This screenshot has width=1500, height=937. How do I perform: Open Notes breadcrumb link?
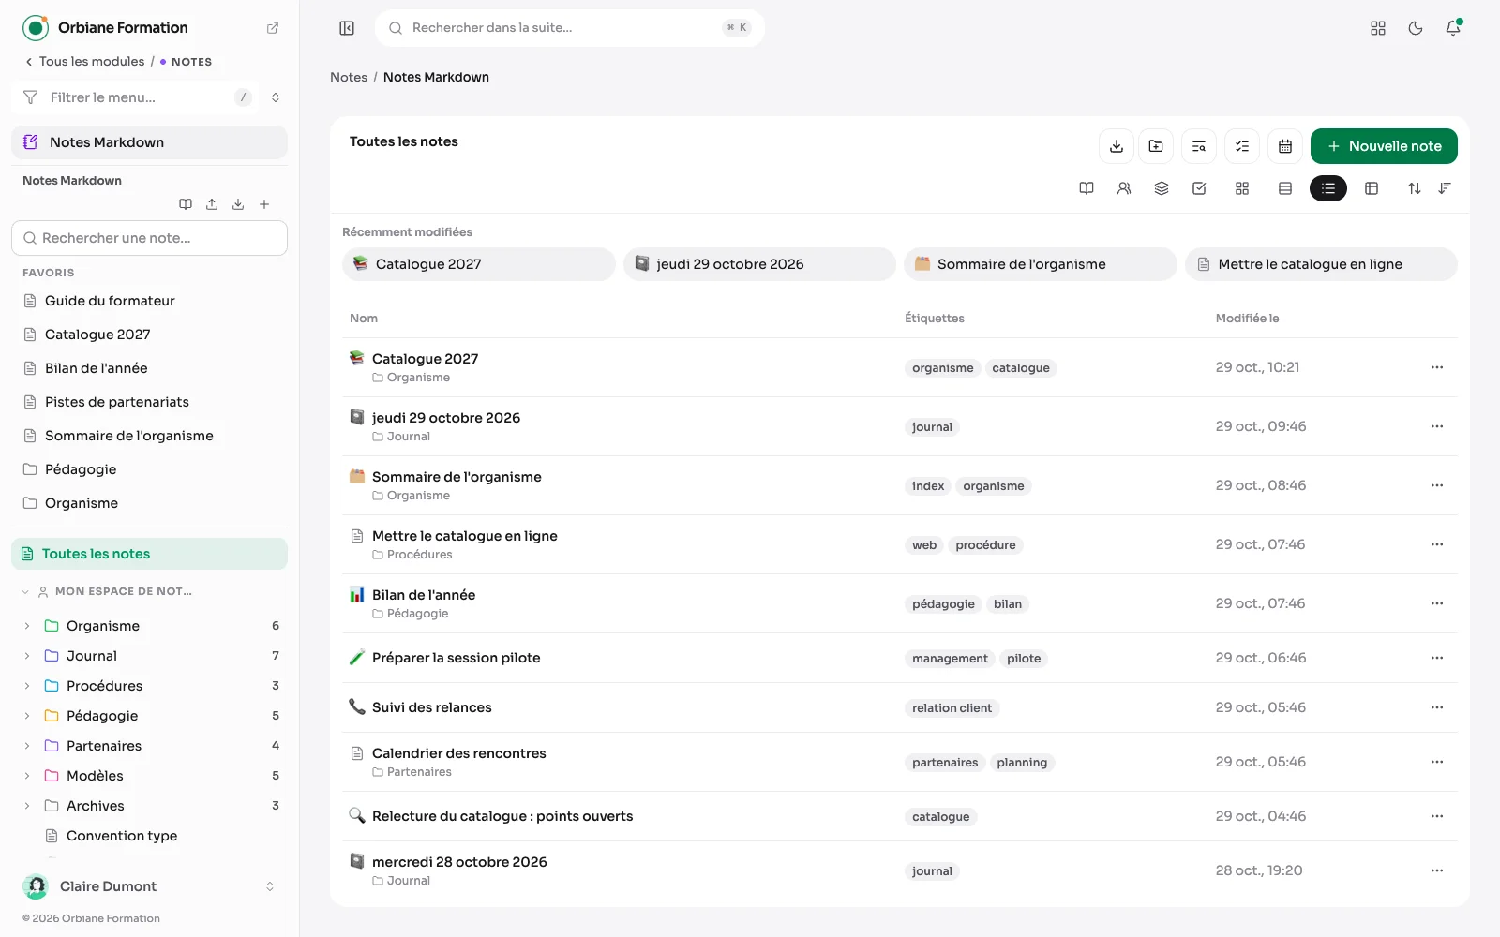349,77
